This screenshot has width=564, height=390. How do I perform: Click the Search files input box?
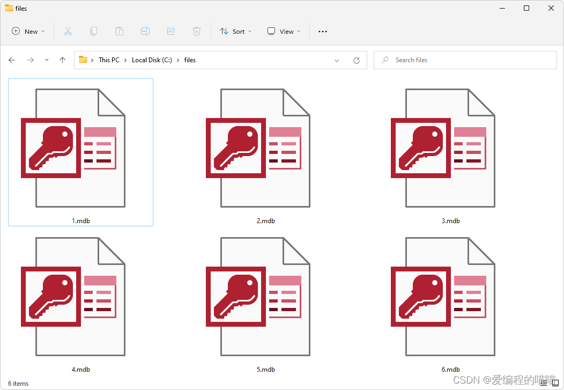point(465,60)
